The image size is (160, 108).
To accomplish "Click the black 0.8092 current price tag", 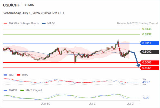I will pos(149,52).
